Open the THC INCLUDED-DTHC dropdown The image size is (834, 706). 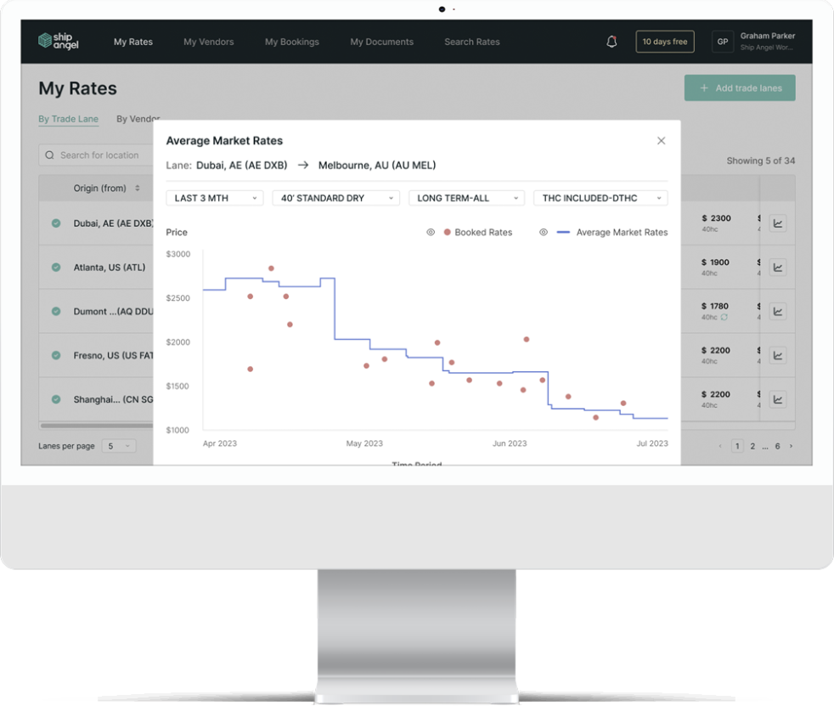(x=600, y=198)
